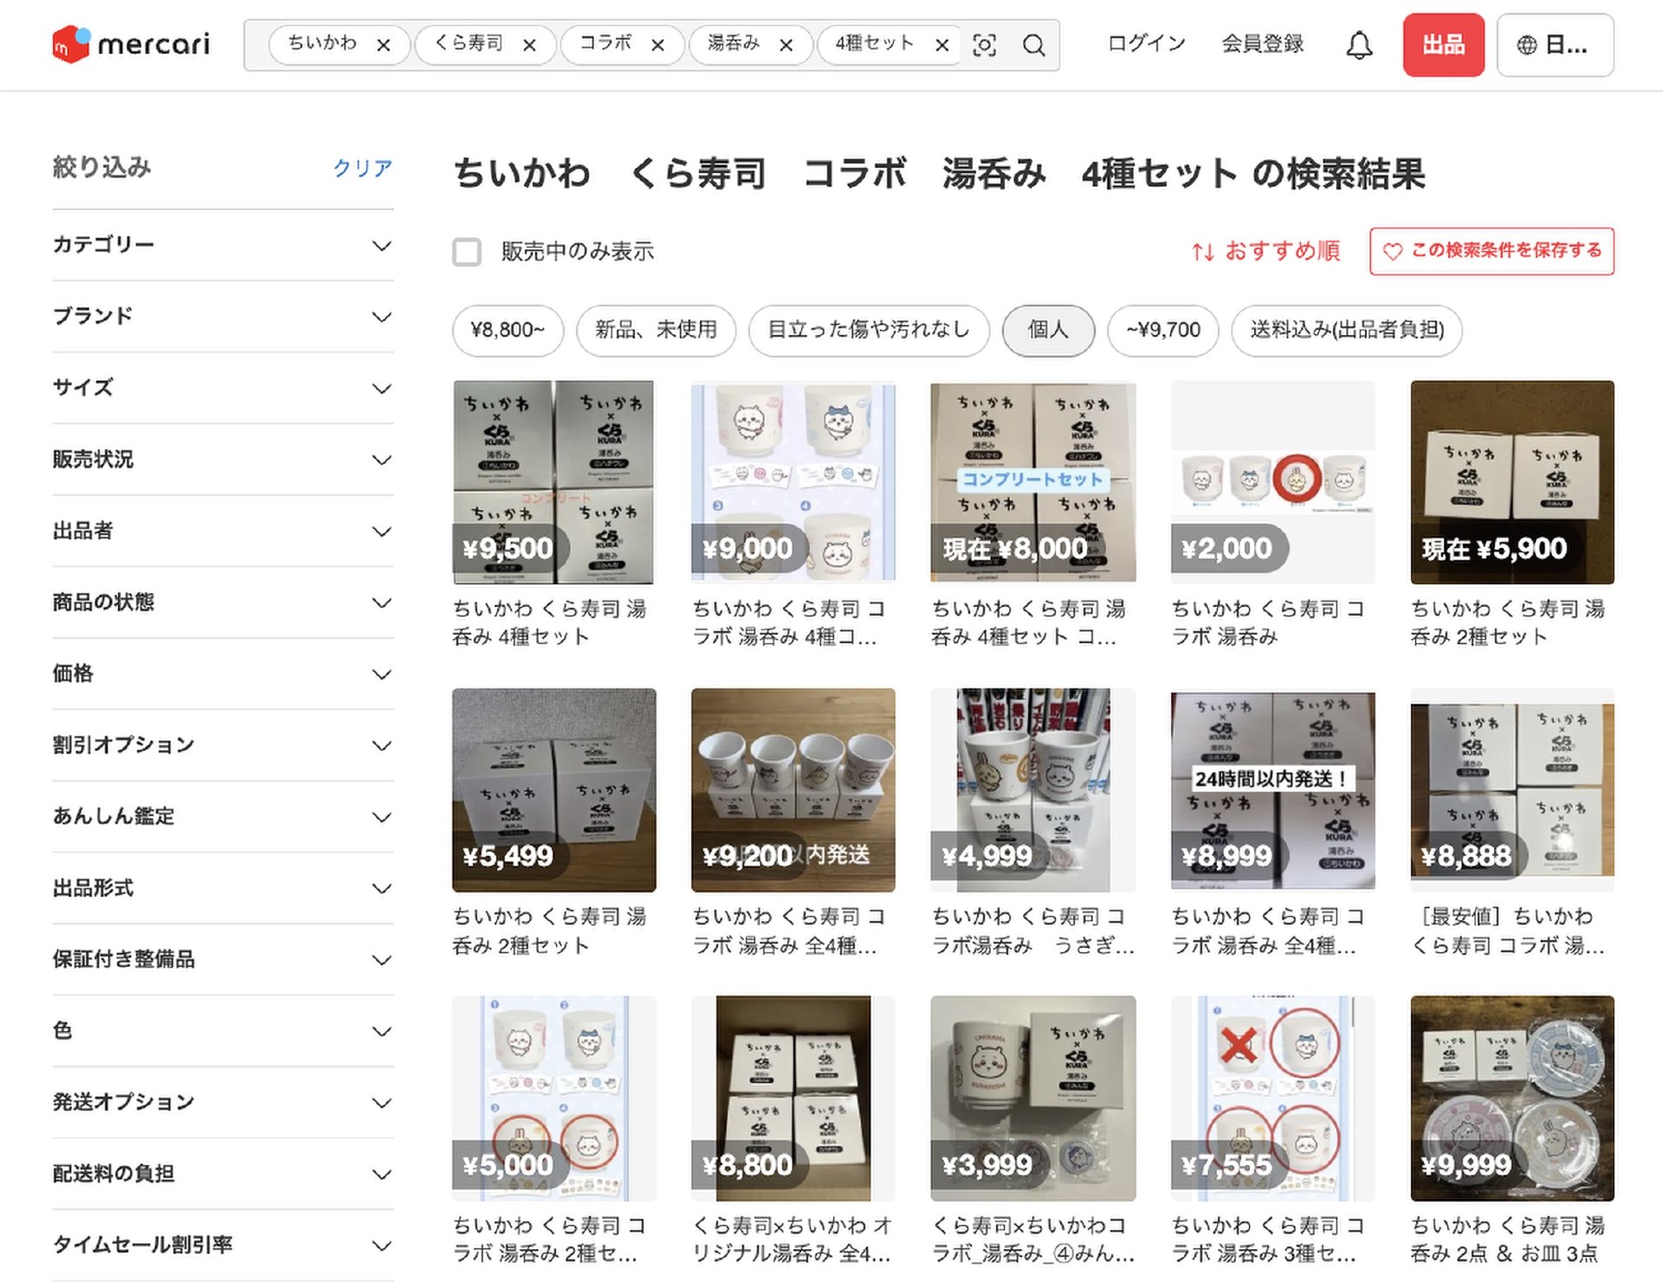Viewport: 1663px width, 1283px height.
Task: Toggle the 販売中のみ表示 checkbox
Action: click(x=467, y=252)
